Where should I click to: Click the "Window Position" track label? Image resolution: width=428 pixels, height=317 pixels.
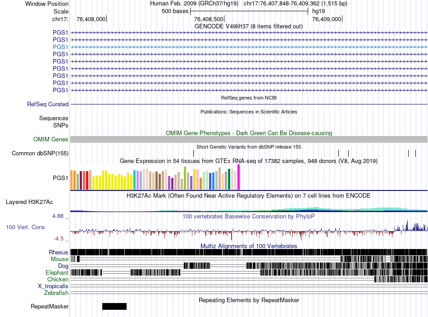point(47,4)
